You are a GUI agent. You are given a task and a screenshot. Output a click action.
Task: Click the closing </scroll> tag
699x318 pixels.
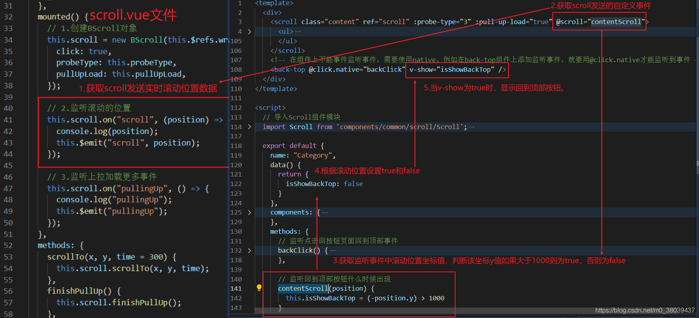coord(288,51)
